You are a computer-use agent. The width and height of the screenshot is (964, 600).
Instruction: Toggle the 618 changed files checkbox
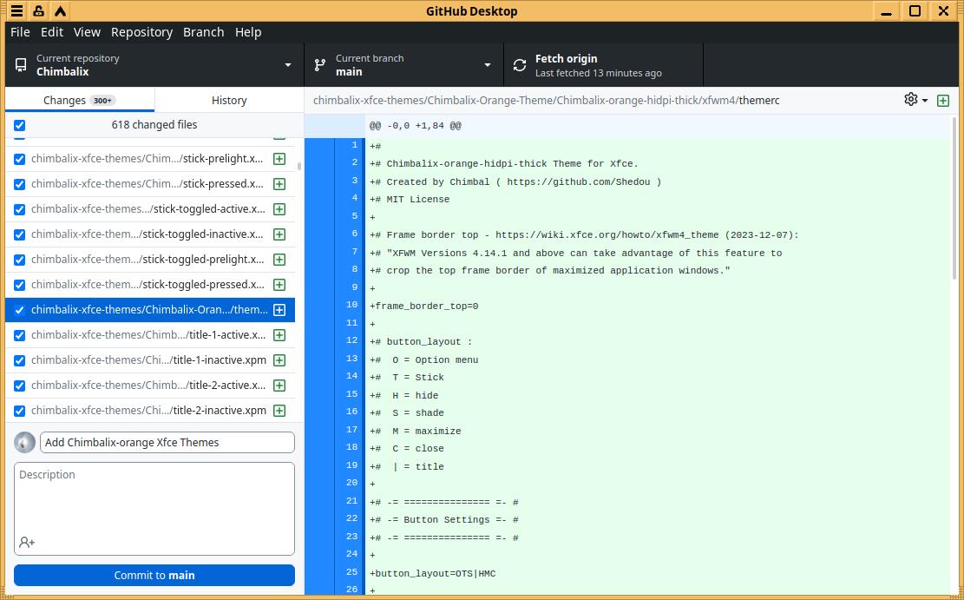20,125
